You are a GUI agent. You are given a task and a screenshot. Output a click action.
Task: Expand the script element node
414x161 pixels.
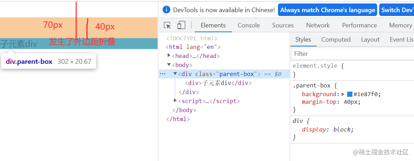pyautogui.click(x=175, y=100)
